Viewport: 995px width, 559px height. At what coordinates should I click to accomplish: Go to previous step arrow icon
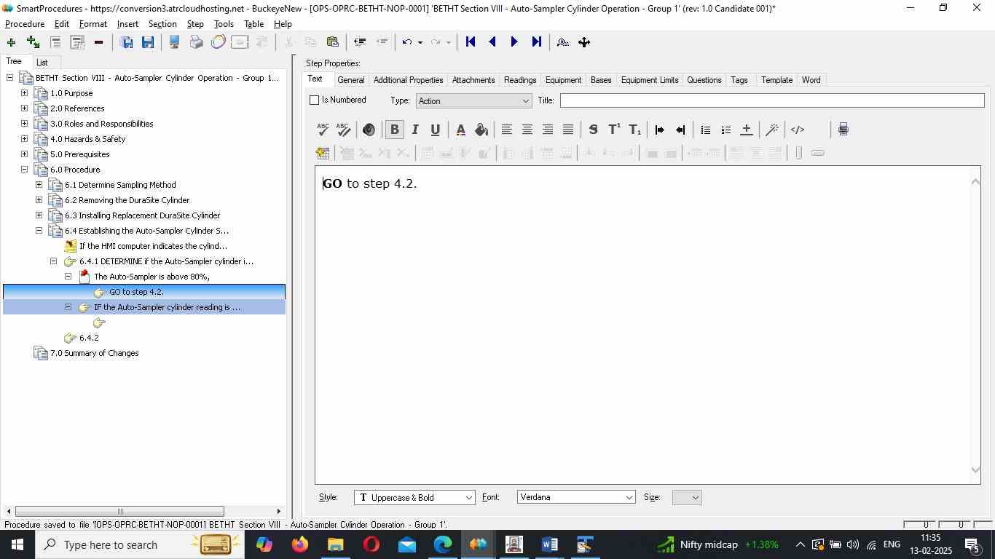click(x=492, y=42)
